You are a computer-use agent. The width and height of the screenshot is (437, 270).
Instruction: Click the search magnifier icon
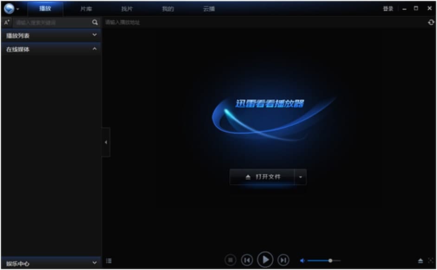(x=95, y=22)
